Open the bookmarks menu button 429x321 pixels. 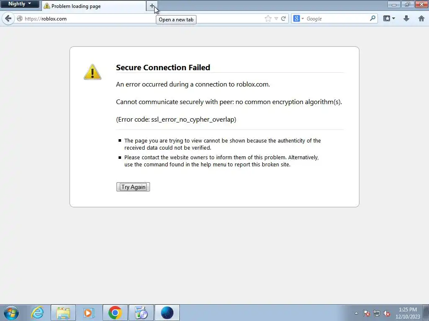click(x=389, y=18)
